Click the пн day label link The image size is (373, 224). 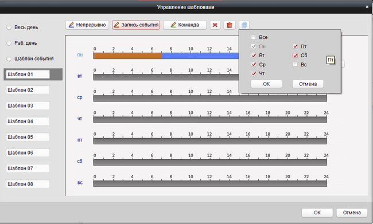[80, 55]
